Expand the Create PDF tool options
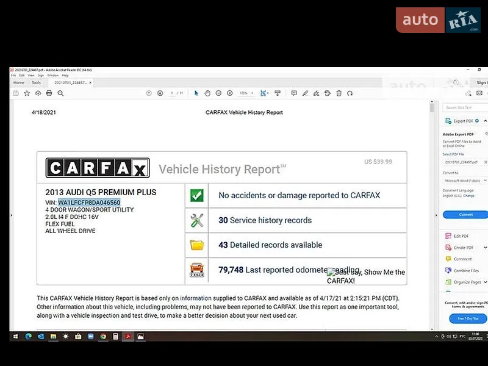Viewport: 488px width, 366px height. click(485, 248)
